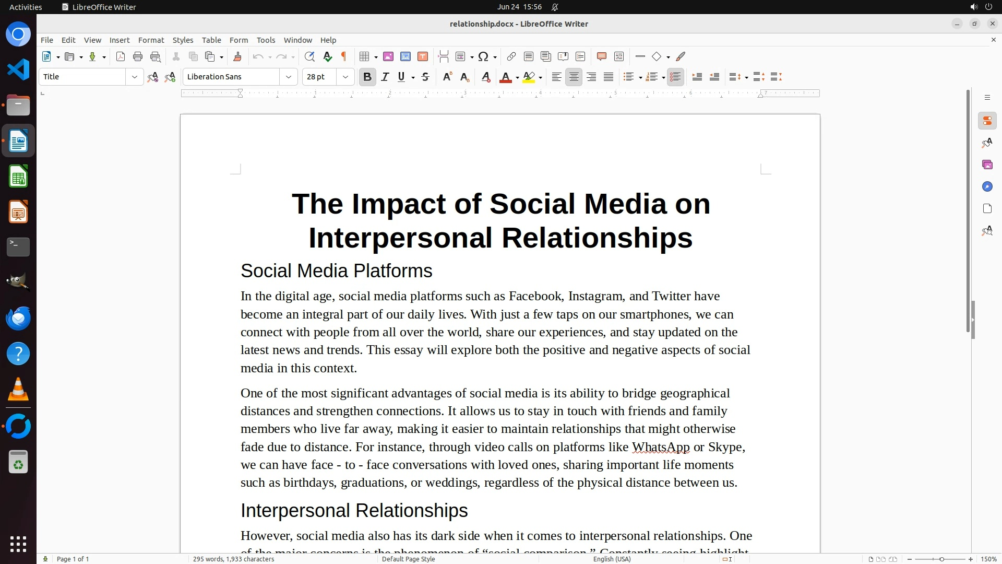
Task: Click English (USA) language in status bar
Action: (x=612, y=559)
